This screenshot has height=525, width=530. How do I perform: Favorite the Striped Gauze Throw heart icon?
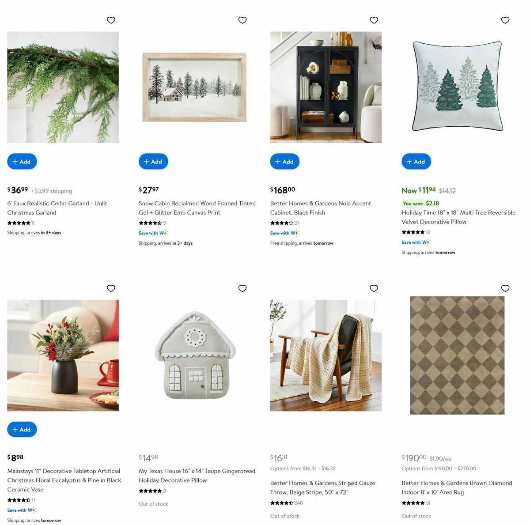point(374,288)
